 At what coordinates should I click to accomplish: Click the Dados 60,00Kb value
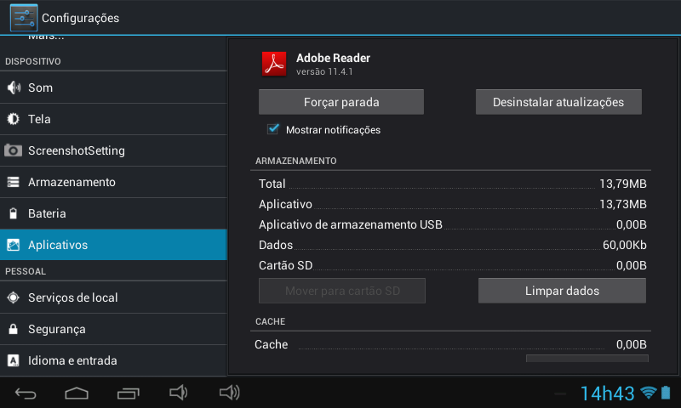(625, 245)
